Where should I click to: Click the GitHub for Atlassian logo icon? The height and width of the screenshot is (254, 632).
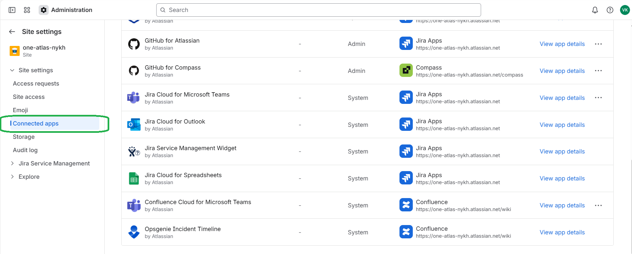pos(134,44)
